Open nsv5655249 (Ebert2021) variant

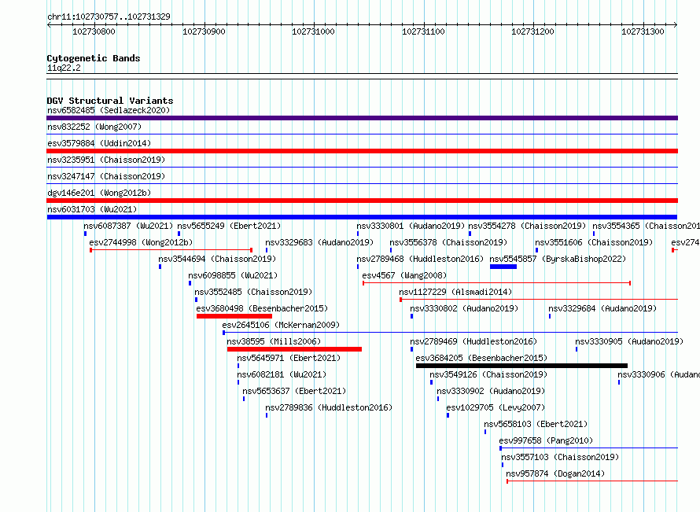click(229, 226)
